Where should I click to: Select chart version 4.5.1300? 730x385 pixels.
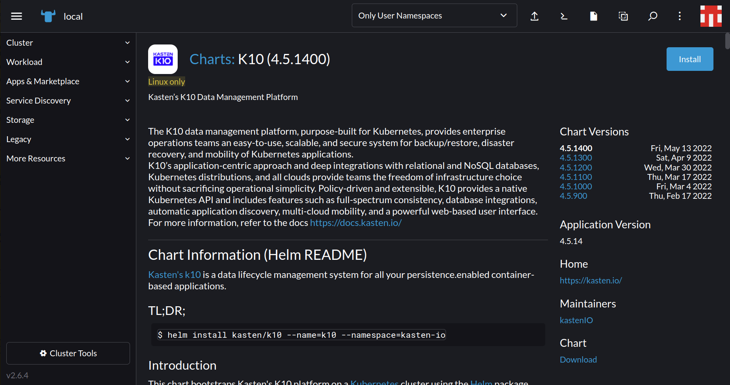(x=576, y=158)
